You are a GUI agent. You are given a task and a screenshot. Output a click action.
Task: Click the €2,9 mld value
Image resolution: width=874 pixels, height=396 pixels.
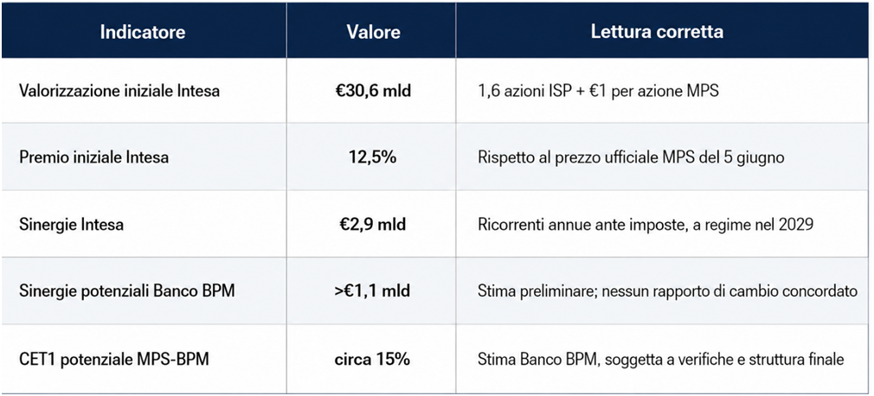(373, 225)
